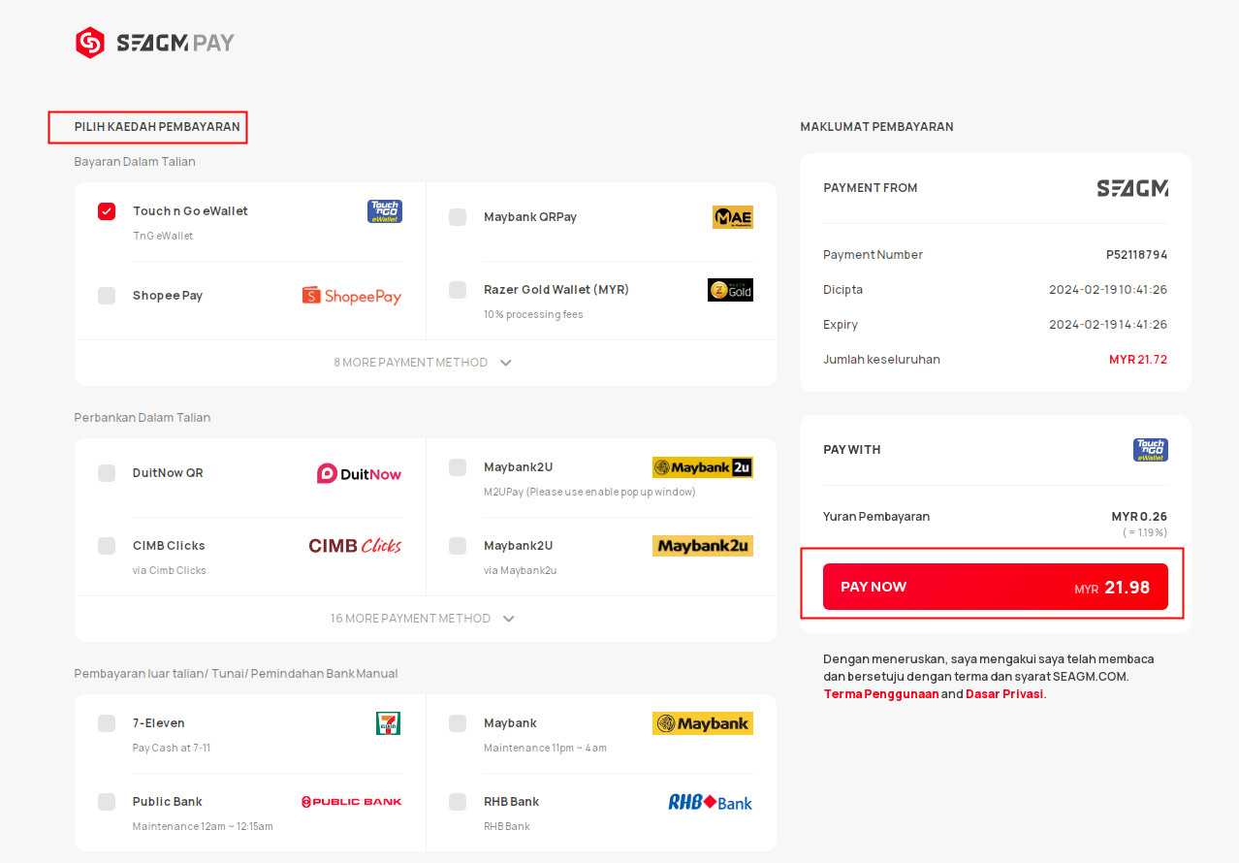
Task: Select the Public Bank checkbox
Action: [107, 802]
